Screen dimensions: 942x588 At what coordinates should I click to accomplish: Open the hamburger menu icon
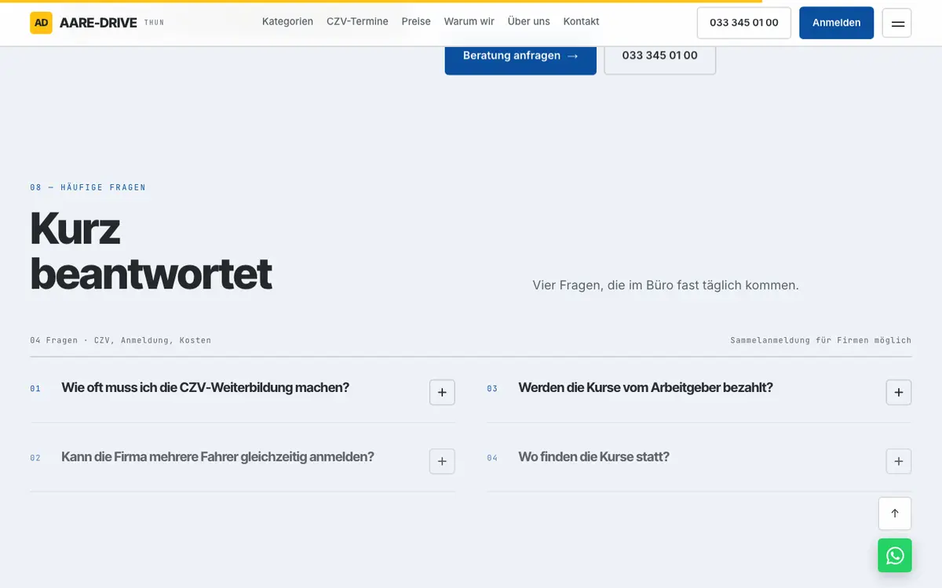[897, 23]
